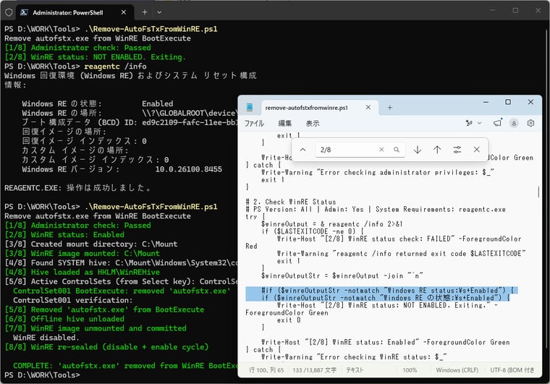Click the megaphone what's new icon in Notepad
The image size is (550, 384).
497,123
